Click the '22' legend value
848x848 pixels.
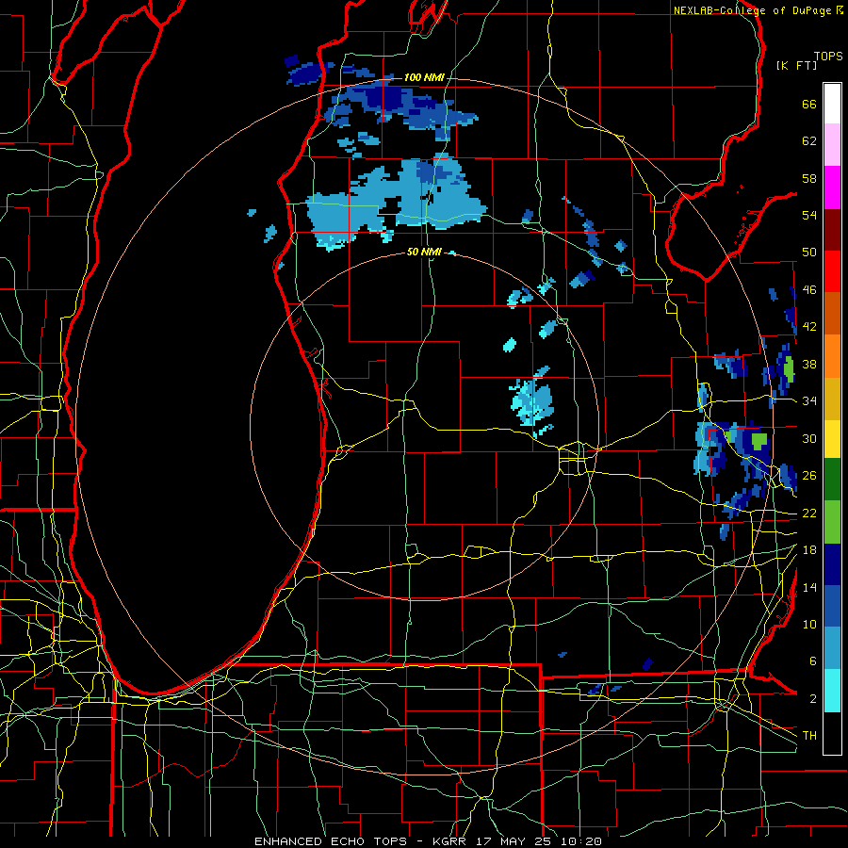tap(809, 514)
